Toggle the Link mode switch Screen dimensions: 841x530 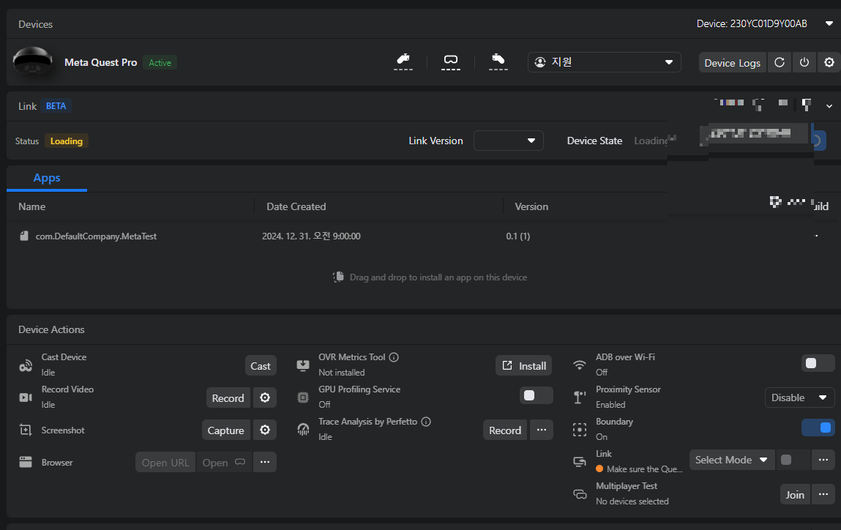(x=793, y=460)
